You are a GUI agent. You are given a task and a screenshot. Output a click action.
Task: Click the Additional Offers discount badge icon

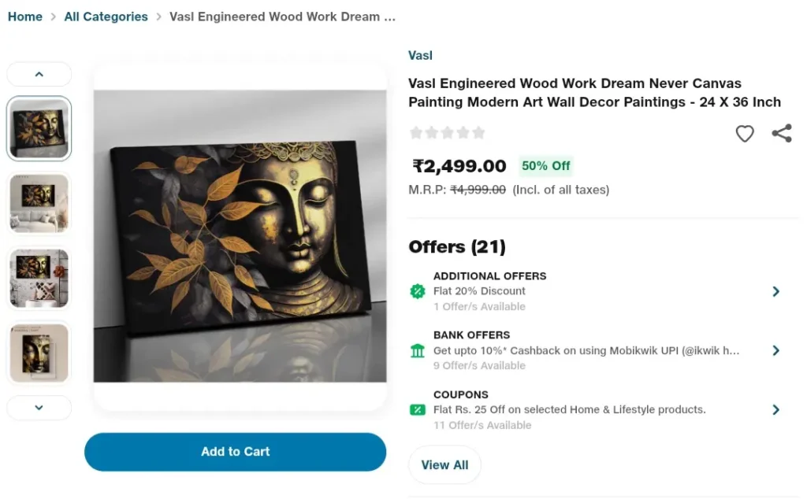[416, 291]
